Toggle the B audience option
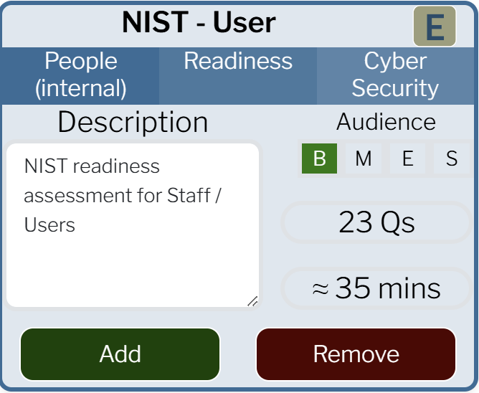Viewport: 479px width, 393px height. click(320, 158)
